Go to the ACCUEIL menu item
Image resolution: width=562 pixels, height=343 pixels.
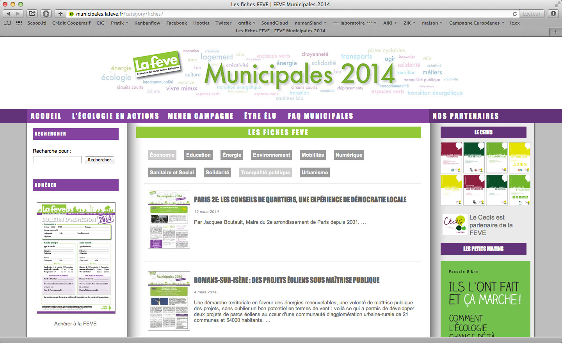(46, 116)
